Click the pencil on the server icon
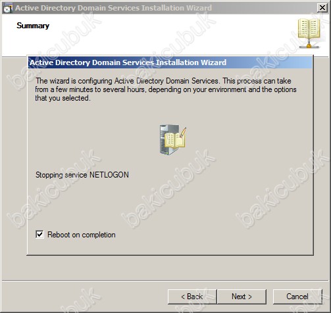 tap(183, 132)
